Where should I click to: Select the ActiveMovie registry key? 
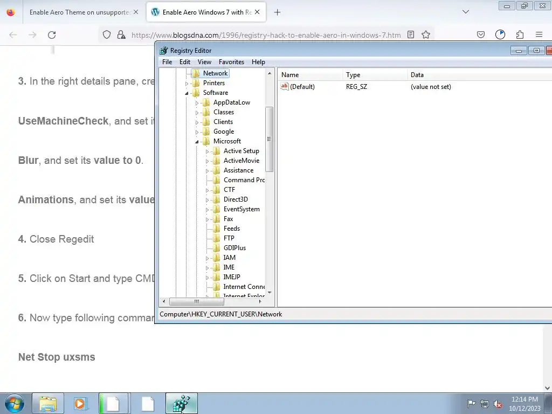(x=241, y=161)
